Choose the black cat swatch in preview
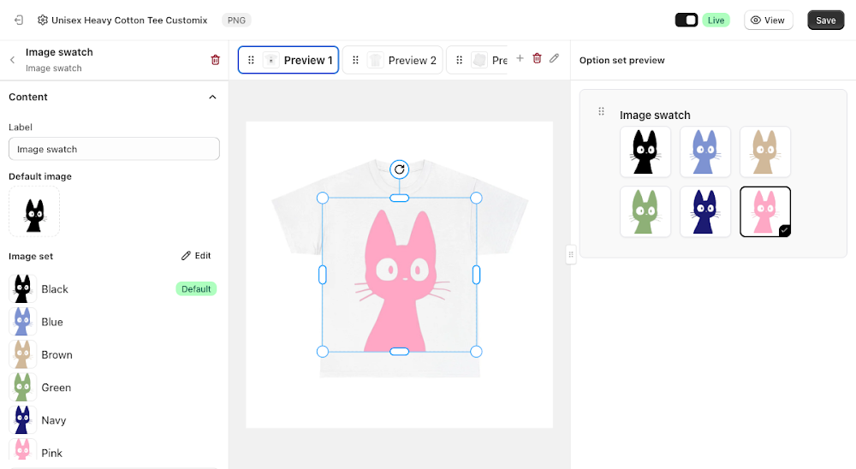The height and width of the screenshot is (469, 856). tap(645, 151)
